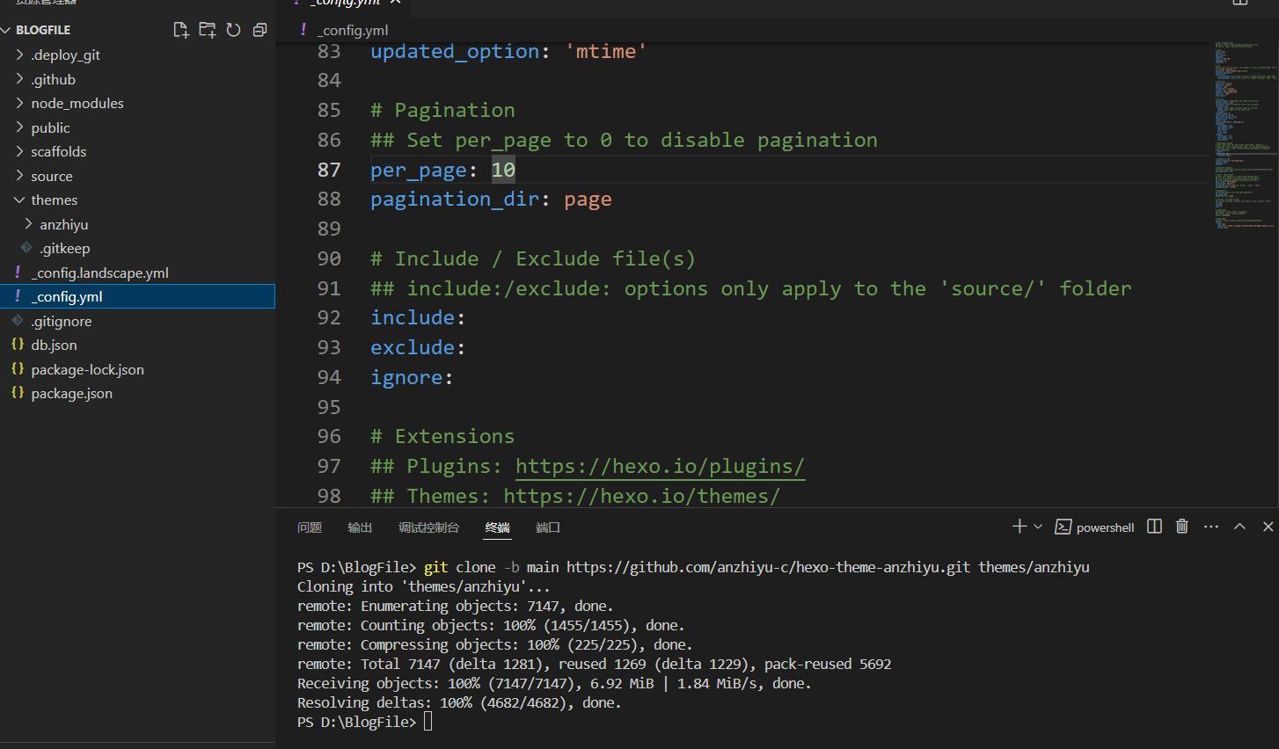Switch to the 输出 output tab
Image resolution: width=1279 pixels, height=749 pixels.
pyautogui.click(x=360, y=527)
